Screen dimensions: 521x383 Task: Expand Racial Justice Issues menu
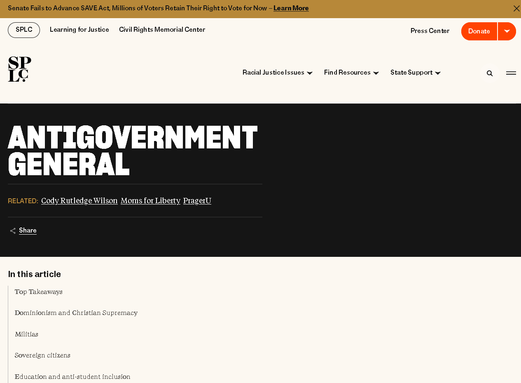pos(277,73)
